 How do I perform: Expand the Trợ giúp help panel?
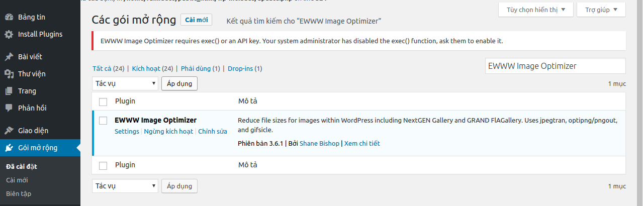point(601,10)
